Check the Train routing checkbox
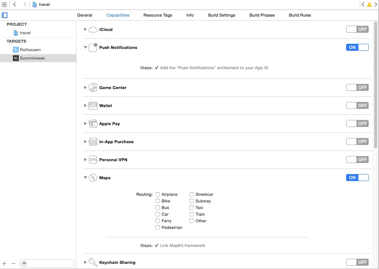 click(x=192, y=214)
